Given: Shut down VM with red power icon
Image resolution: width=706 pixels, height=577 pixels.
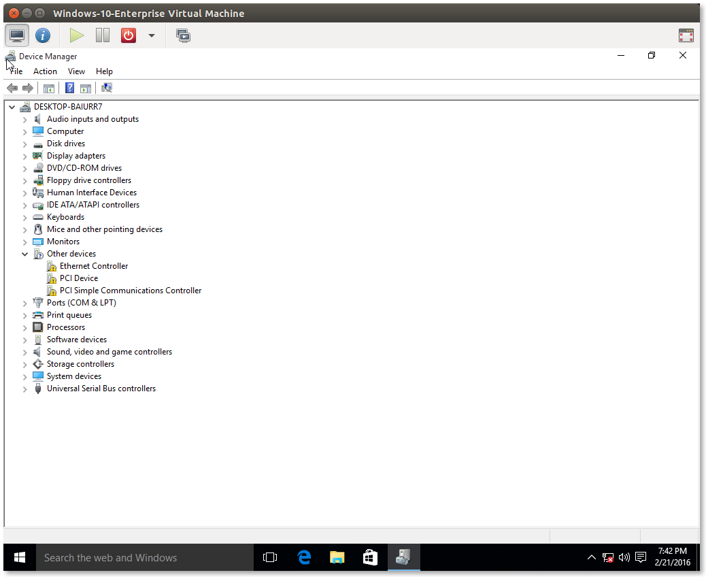Looking at the screenshot, I should coord(129,35).
